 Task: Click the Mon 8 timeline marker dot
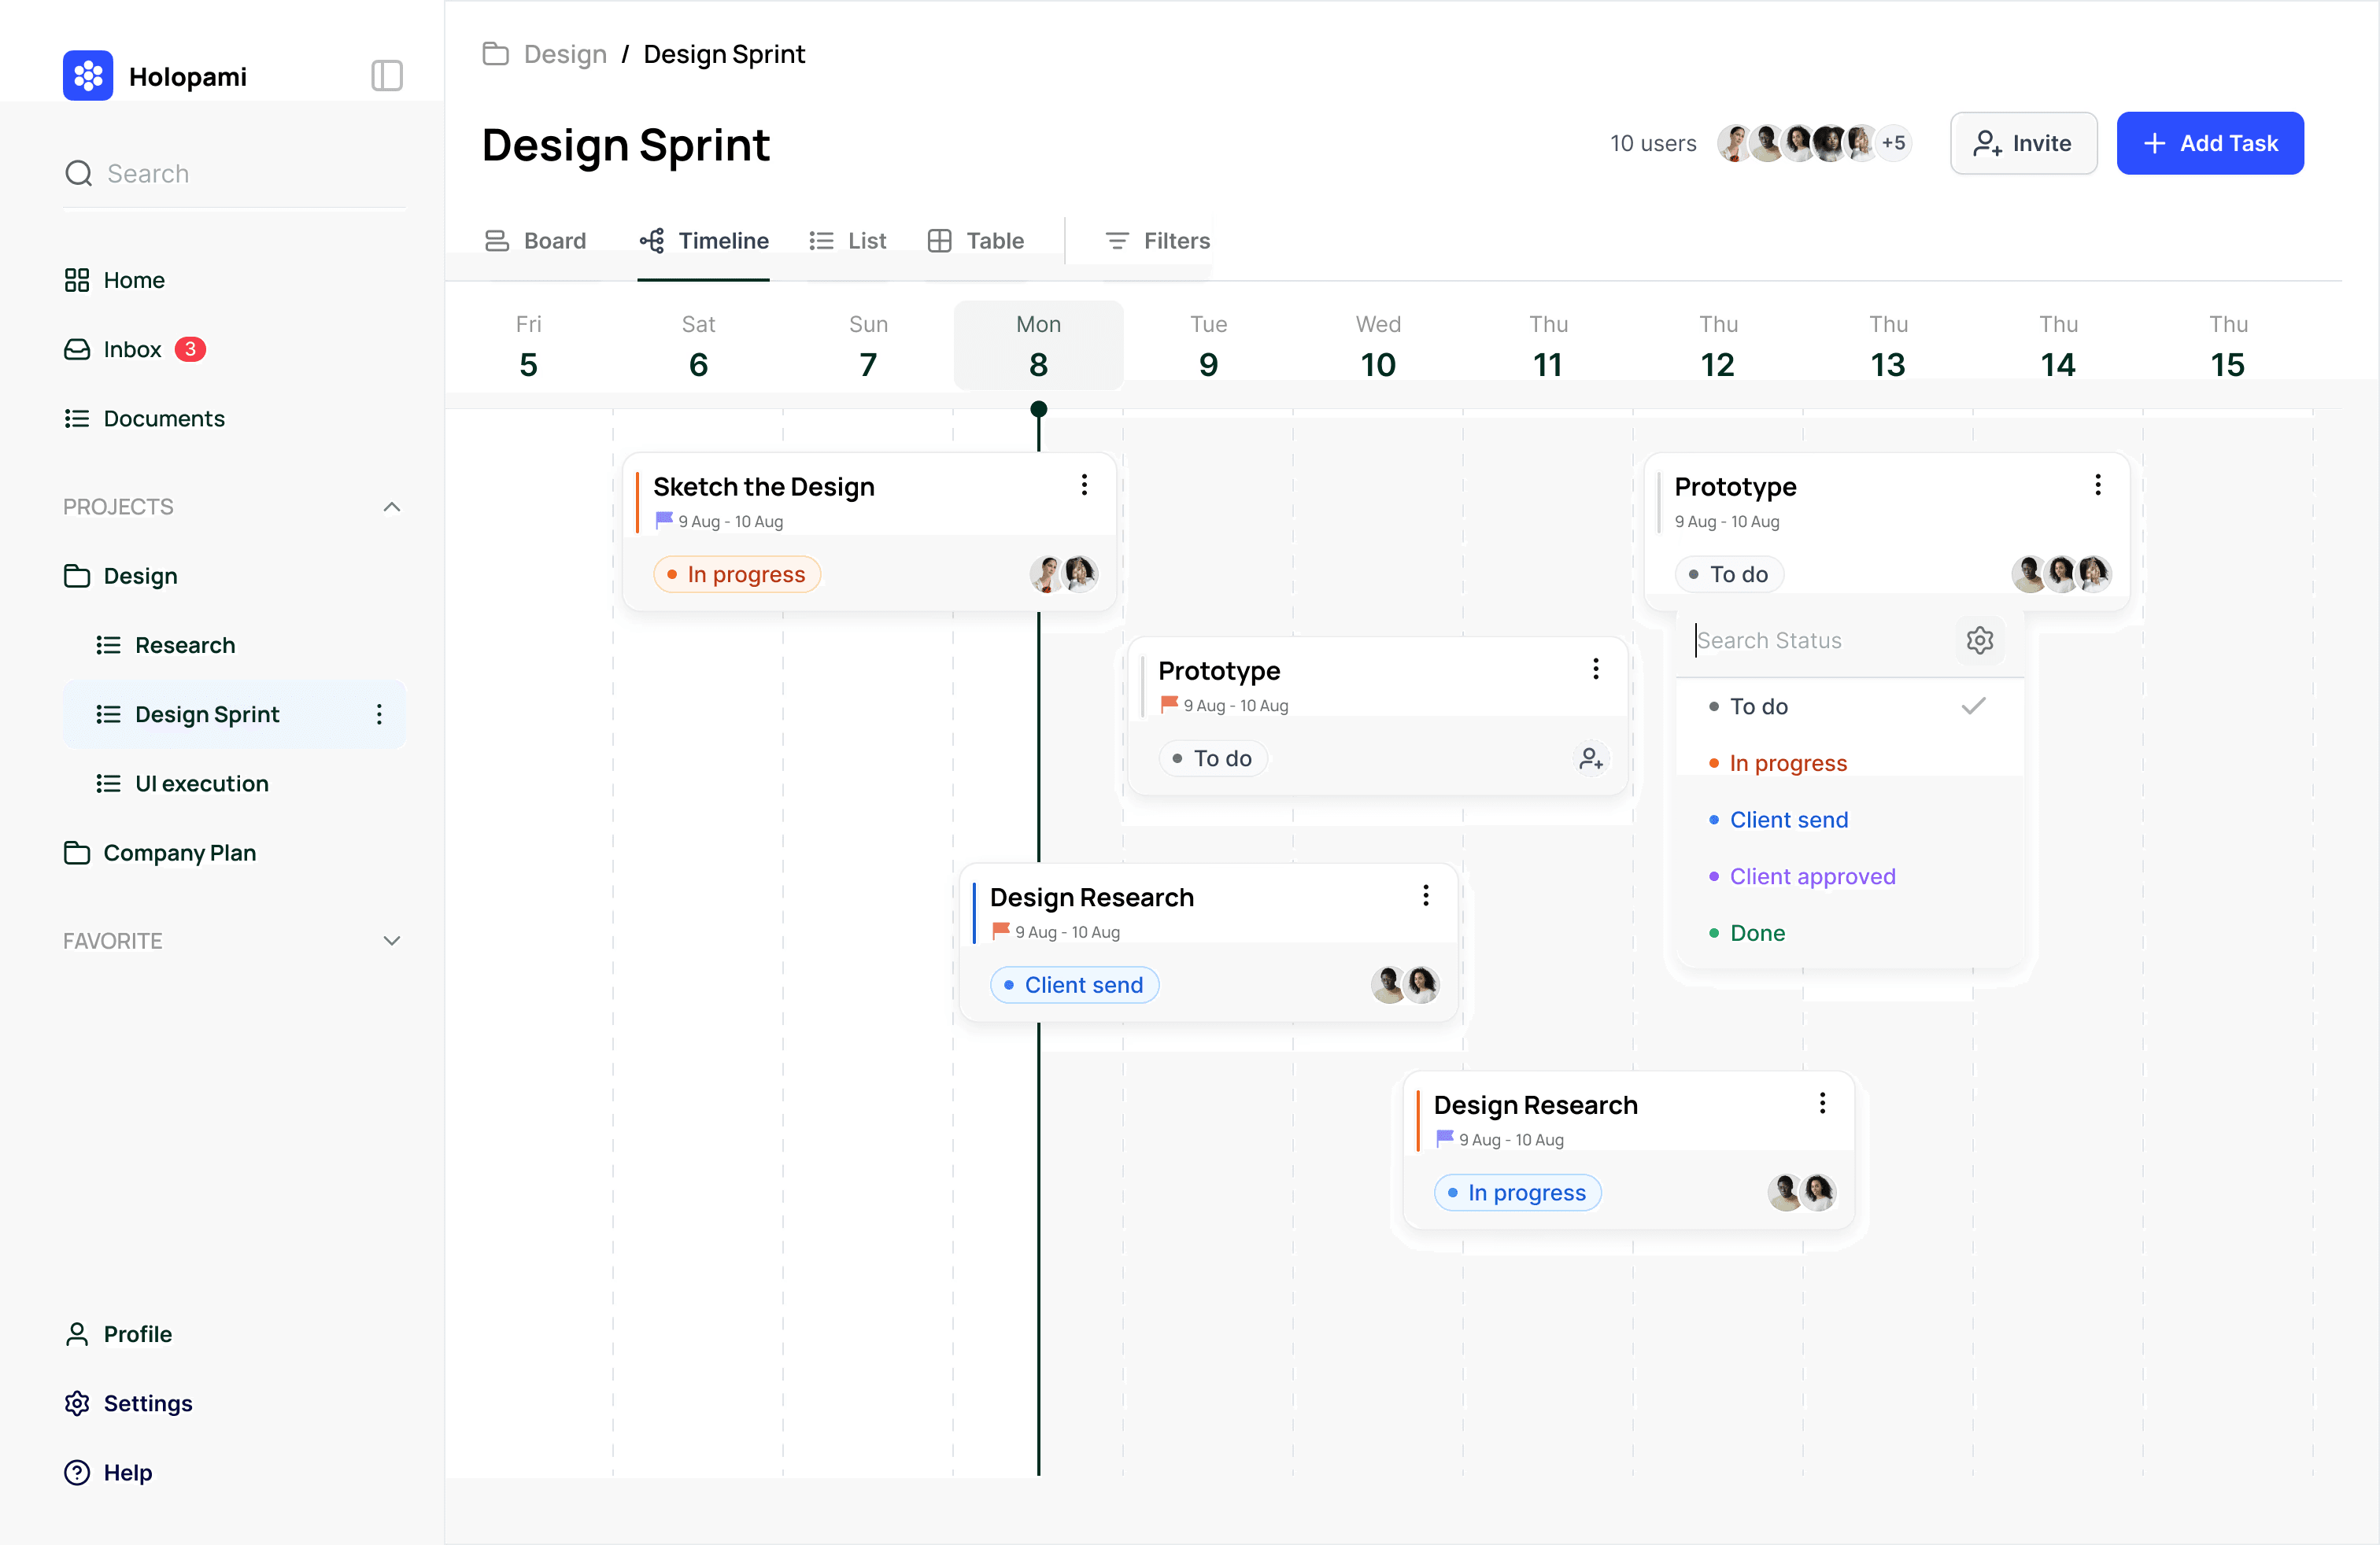[x=1038, y=409]
